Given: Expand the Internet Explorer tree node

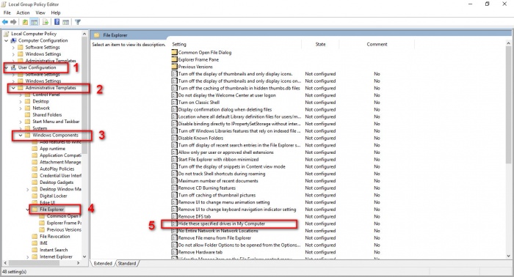Looking at the screenshot, I should pos(28,256).
